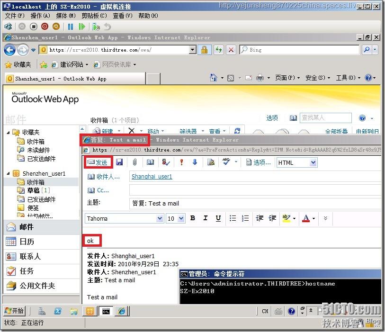Click IE Back navigation button
The width and height of the screenshot is (385, 332).
point(9,50)
